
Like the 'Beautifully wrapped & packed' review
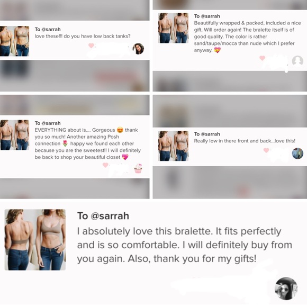point(262,58)
